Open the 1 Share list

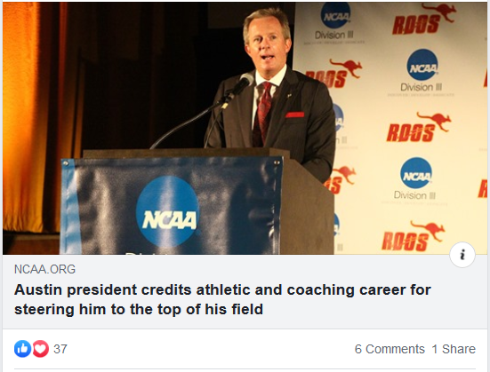pyautogui.click(x=454, y=349)
